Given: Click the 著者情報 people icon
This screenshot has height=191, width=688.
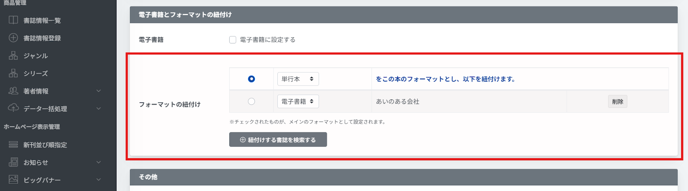Looking at the screenshot, I should pyautogui.click(x=13, y=91).
